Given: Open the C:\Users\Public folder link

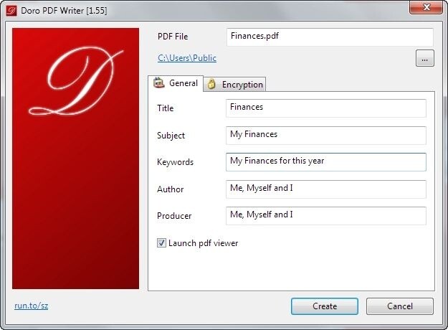Looking at the screenshot, I should (x=187, y=58).
